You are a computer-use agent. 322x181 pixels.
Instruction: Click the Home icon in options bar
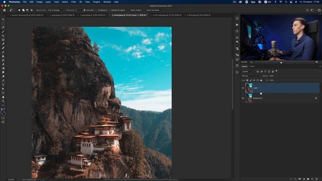pos(5,10)
